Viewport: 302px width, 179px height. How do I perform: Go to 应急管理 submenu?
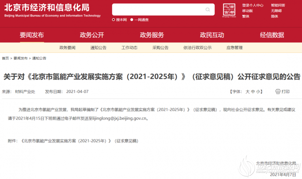click(234, 48)
